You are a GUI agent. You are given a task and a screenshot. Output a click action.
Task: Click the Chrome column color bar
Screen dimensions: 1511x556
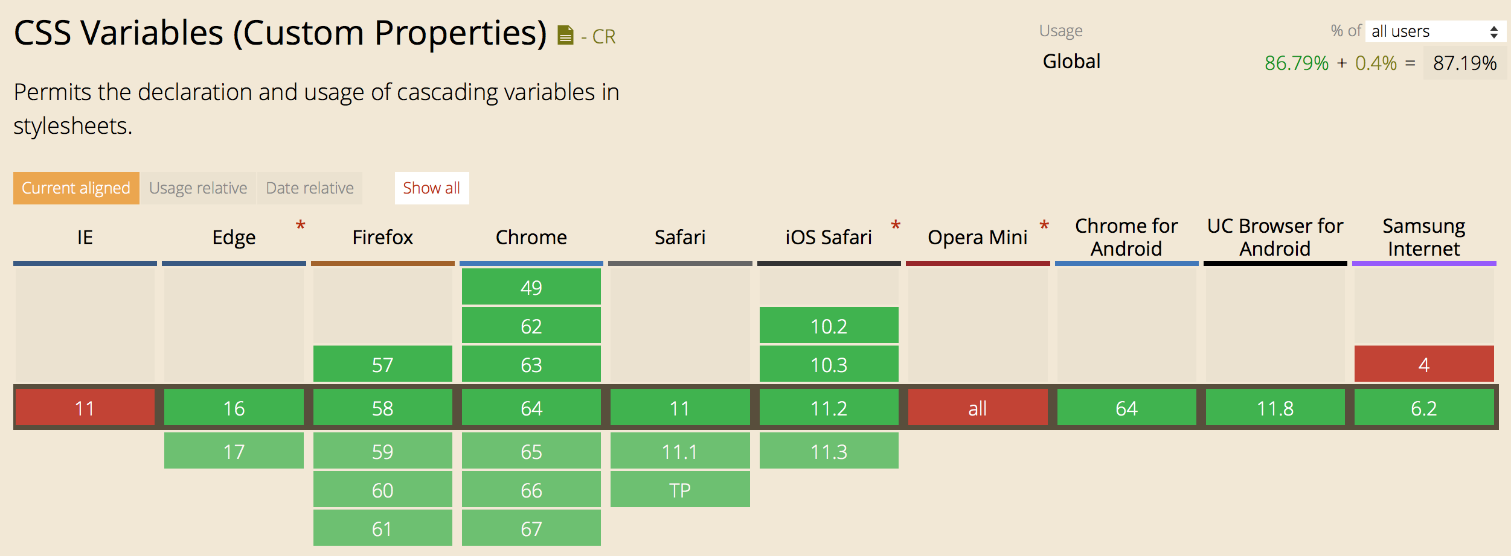point(531,262)
